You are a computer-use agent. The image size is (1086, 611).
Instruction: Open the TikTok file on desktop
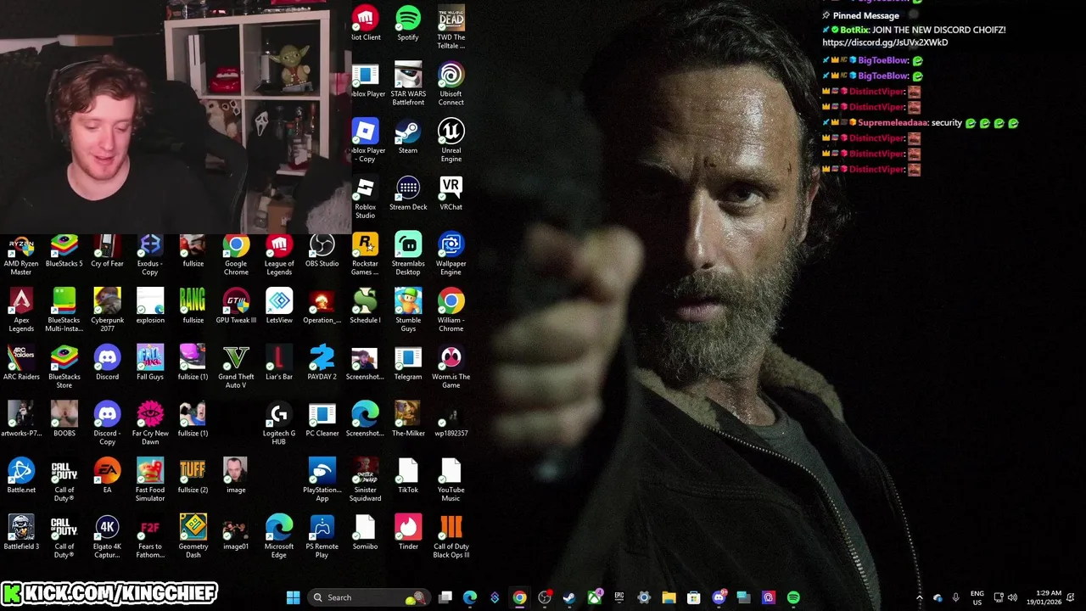click(408, 475)
